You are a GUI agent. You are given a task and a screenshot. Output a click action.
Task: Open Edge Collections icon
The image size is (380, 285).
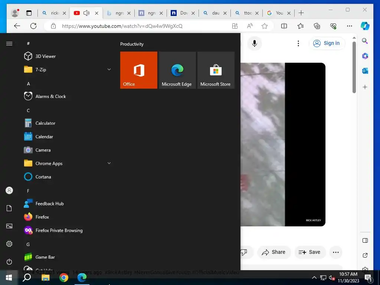click(317, 26)
